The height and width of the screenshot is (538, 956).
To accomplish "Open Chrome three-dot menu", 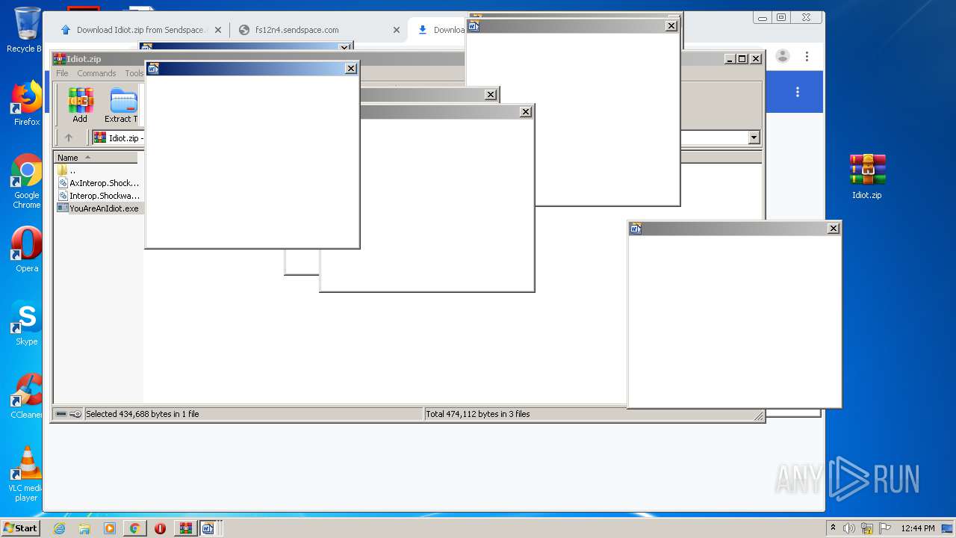I will 807,56.
